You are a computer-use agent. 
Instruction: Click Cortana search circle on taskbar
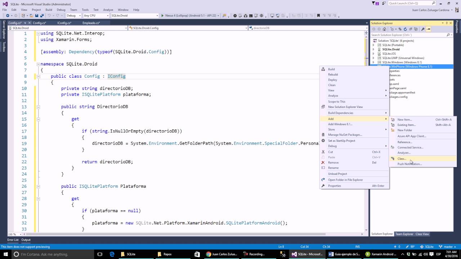[16, 254]
